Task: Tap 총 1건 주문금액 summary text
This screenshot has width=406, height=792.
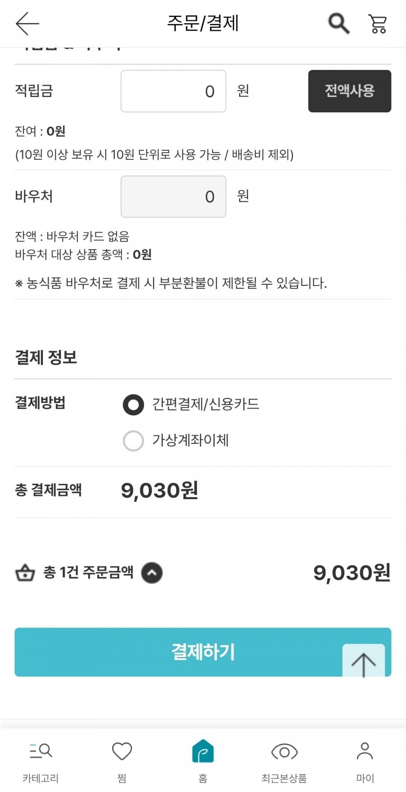Action: (x=88, y=573)
